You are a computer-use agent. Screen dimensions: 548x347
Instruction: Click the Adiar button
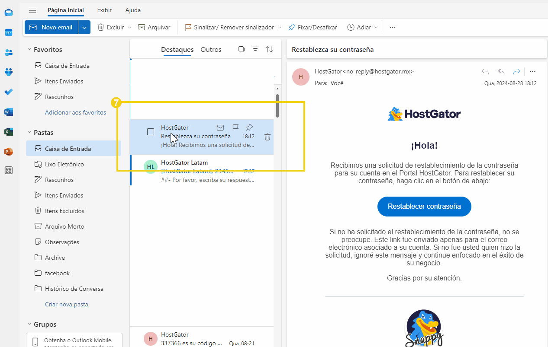pyautogui.click(x=359, y=27)
